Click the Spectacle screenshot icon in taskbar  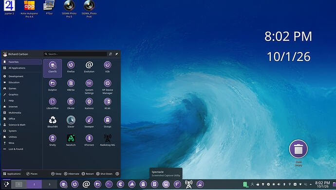click(166, 184)
